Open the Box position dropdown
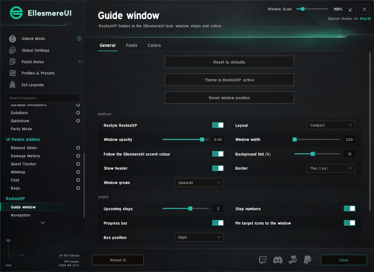The width and height of the screenshot is (374, 272). pyautogui.click(x=199, y=237)
